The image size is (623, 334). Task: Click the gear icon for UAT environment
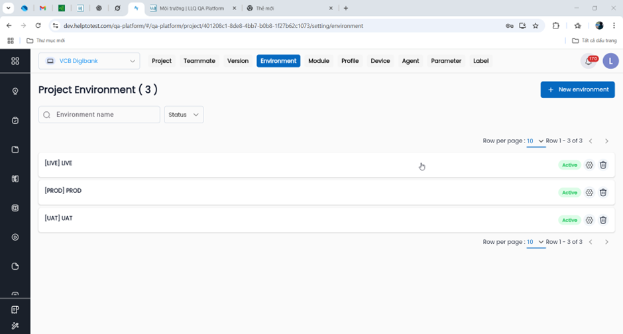click(589, 220)
